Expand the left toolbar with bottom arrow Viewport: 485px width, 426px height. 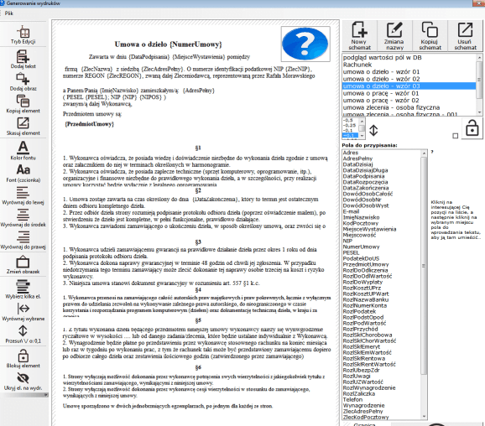(46, 395)
